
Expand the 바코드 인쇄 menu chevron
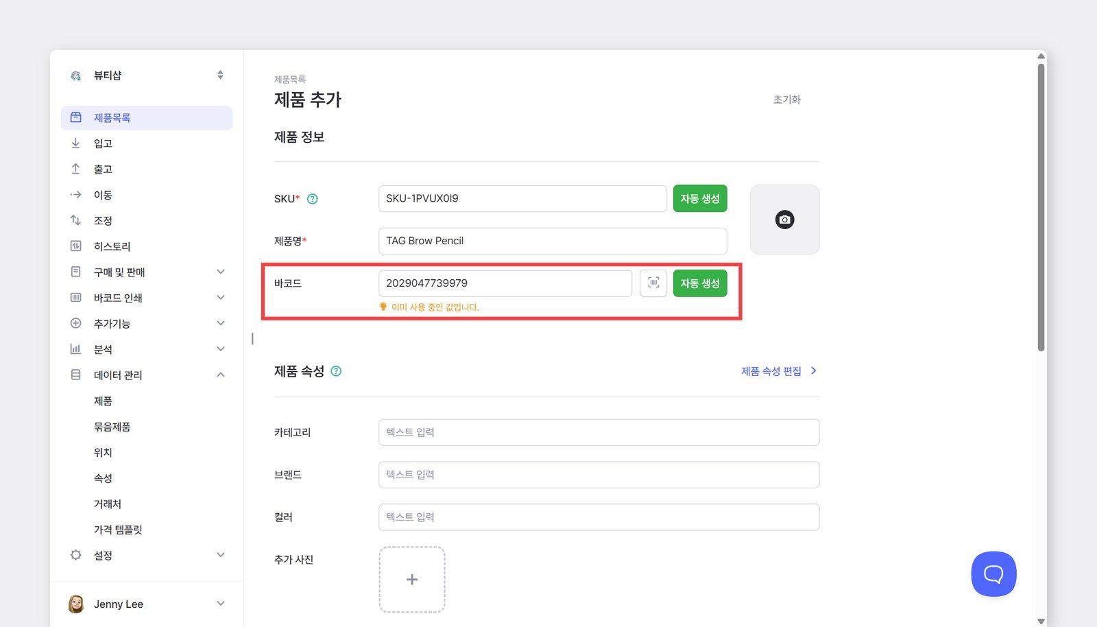point(221,297)
